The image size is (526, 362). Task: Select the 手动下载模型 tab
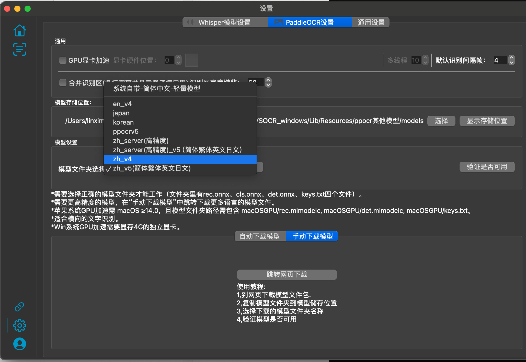(x=312, y=236)
